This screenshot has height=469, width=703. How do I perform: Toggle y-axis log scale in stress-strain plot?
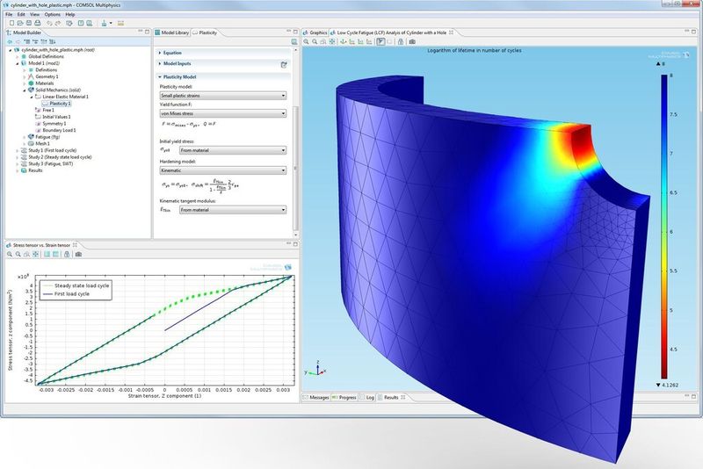pyautogui.click(x=55, y=255)
